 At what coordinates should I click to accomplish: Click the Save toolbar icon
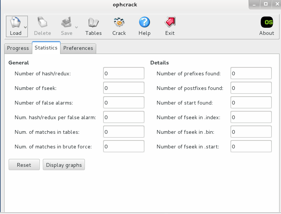[66, 23]
